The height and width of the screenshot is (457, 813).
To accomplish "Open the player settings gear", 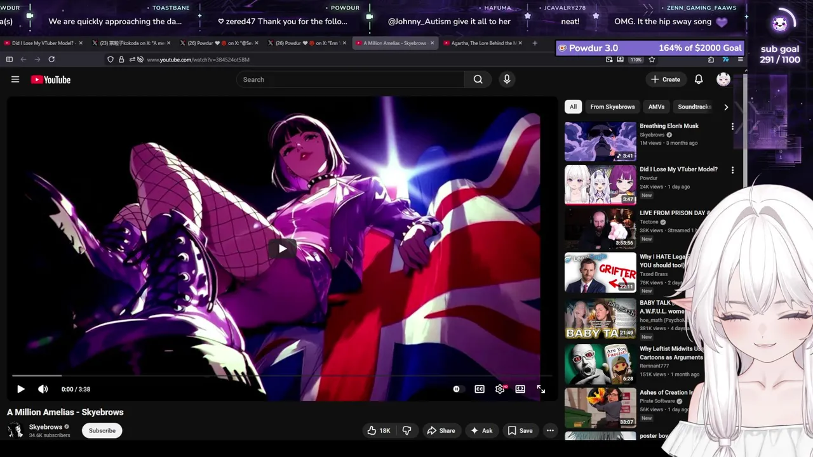I will 500,389.
